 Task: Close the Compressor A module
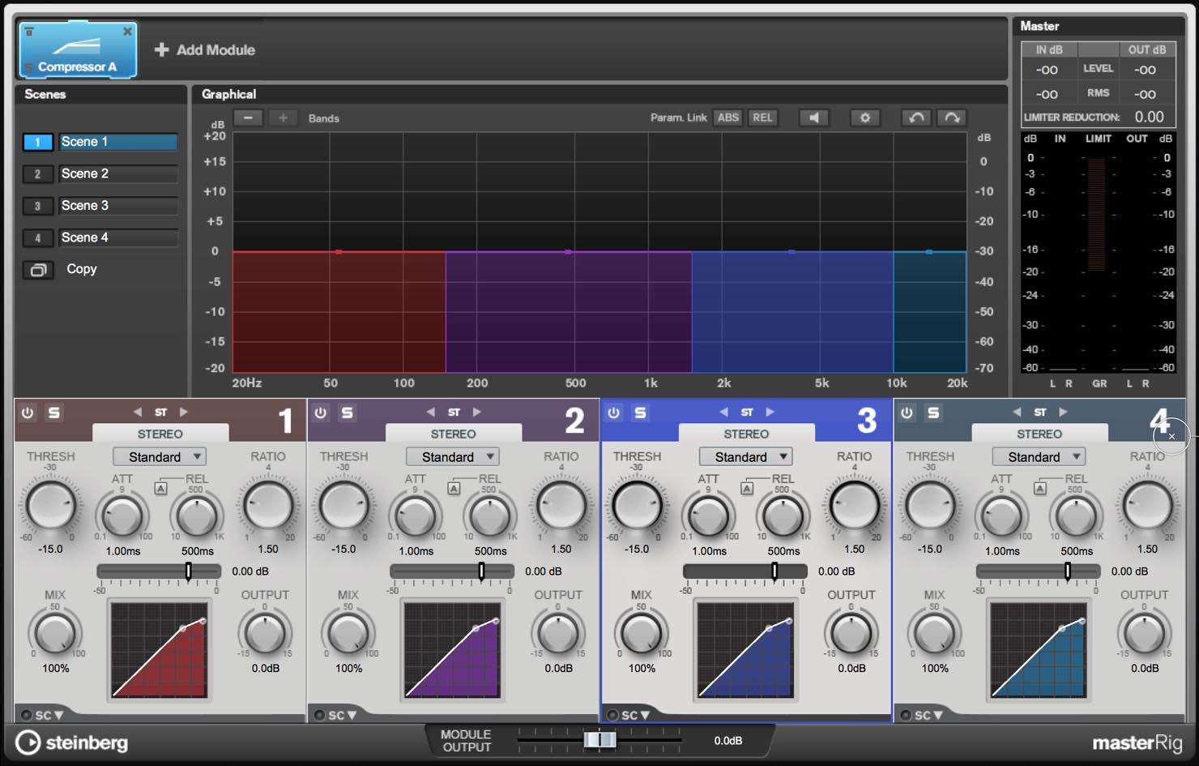127,32
